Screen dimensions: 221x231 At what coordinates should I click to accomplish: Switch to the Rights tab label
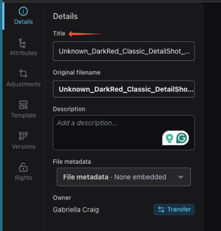click(23, 178)
